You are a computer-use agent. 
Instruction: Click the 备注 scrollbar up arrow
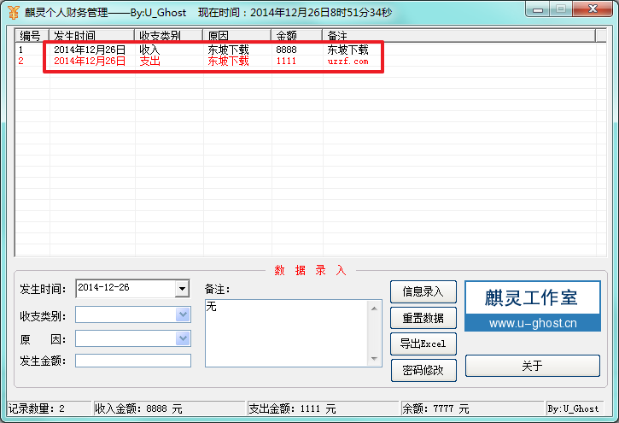click(x=374, y=308)
